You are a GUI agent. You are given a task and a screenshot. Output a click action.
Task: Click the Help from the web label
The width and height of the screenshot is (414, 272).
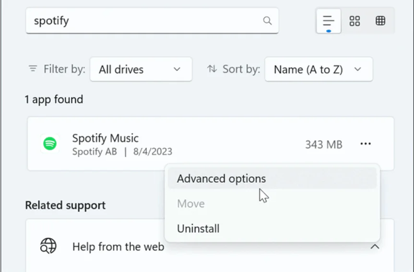pyautogui.click(x=118, y=247)
